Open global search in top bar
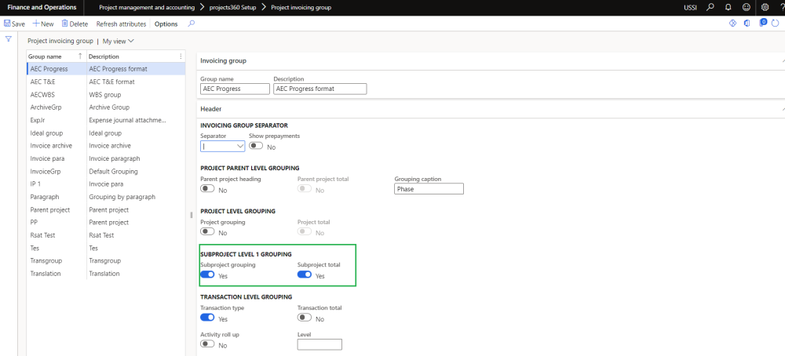The height and width of the screenshot is (356, 785). pyautogui.click(x=710, y=8)
